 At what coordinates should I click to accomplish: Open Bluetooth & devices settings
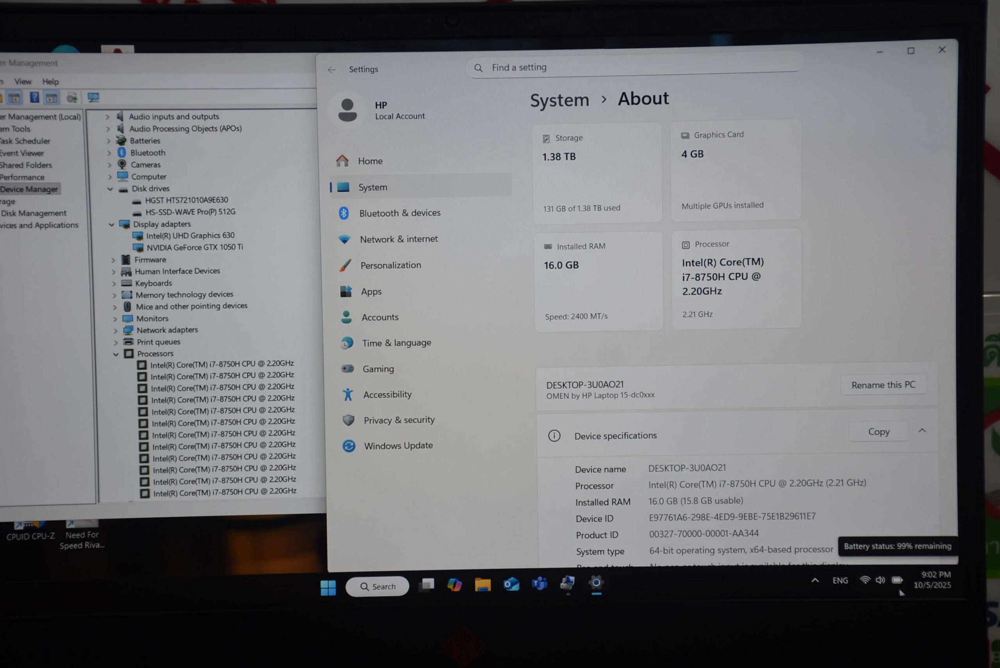click(x=399, y=213)
